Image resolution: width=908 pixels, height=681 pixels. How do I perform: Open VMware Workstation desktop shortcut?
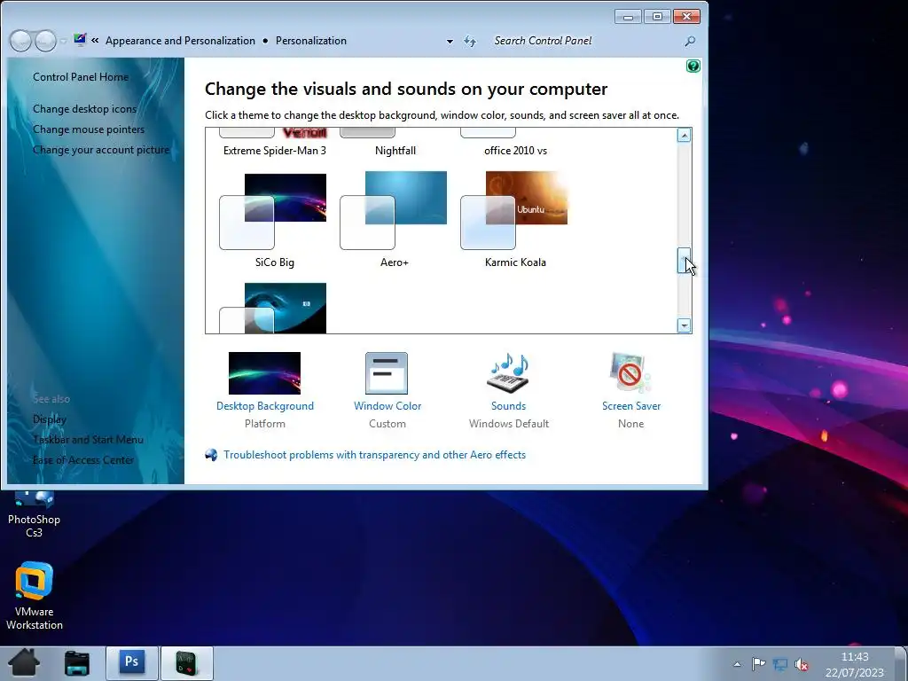(x=35, y=597)
